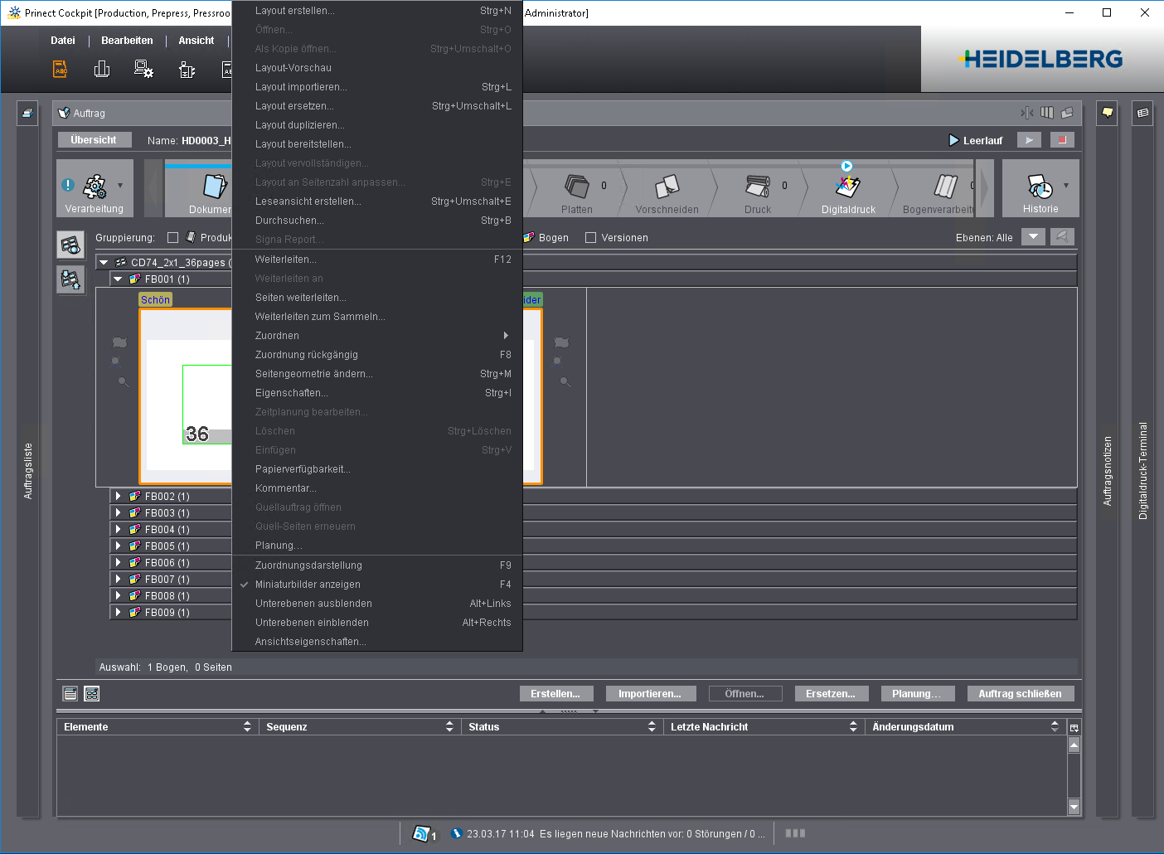
Task: Click the split-view icon in Auftrag header
Action: pyautogui.click(x=1027, y=113)
